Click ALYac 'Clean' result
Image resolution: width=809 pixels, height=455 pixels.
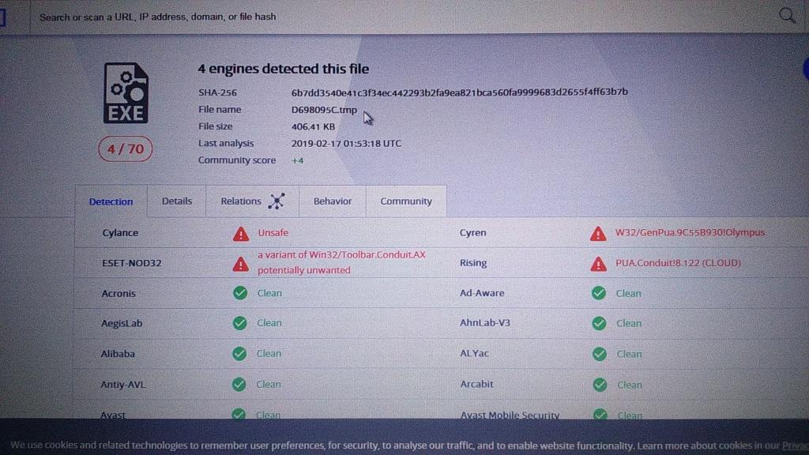[629, 355]
